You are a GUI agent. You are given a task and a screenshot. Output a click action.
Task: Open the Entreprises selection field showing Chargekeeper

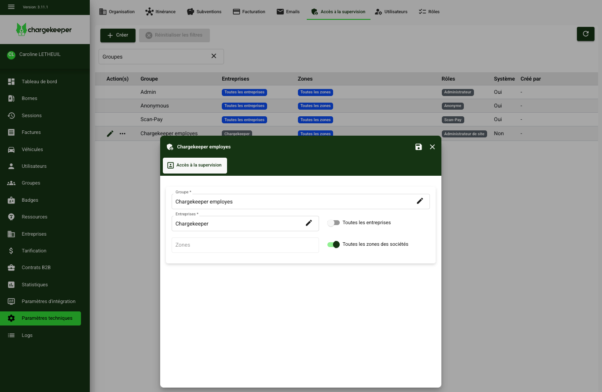[238, 224]
